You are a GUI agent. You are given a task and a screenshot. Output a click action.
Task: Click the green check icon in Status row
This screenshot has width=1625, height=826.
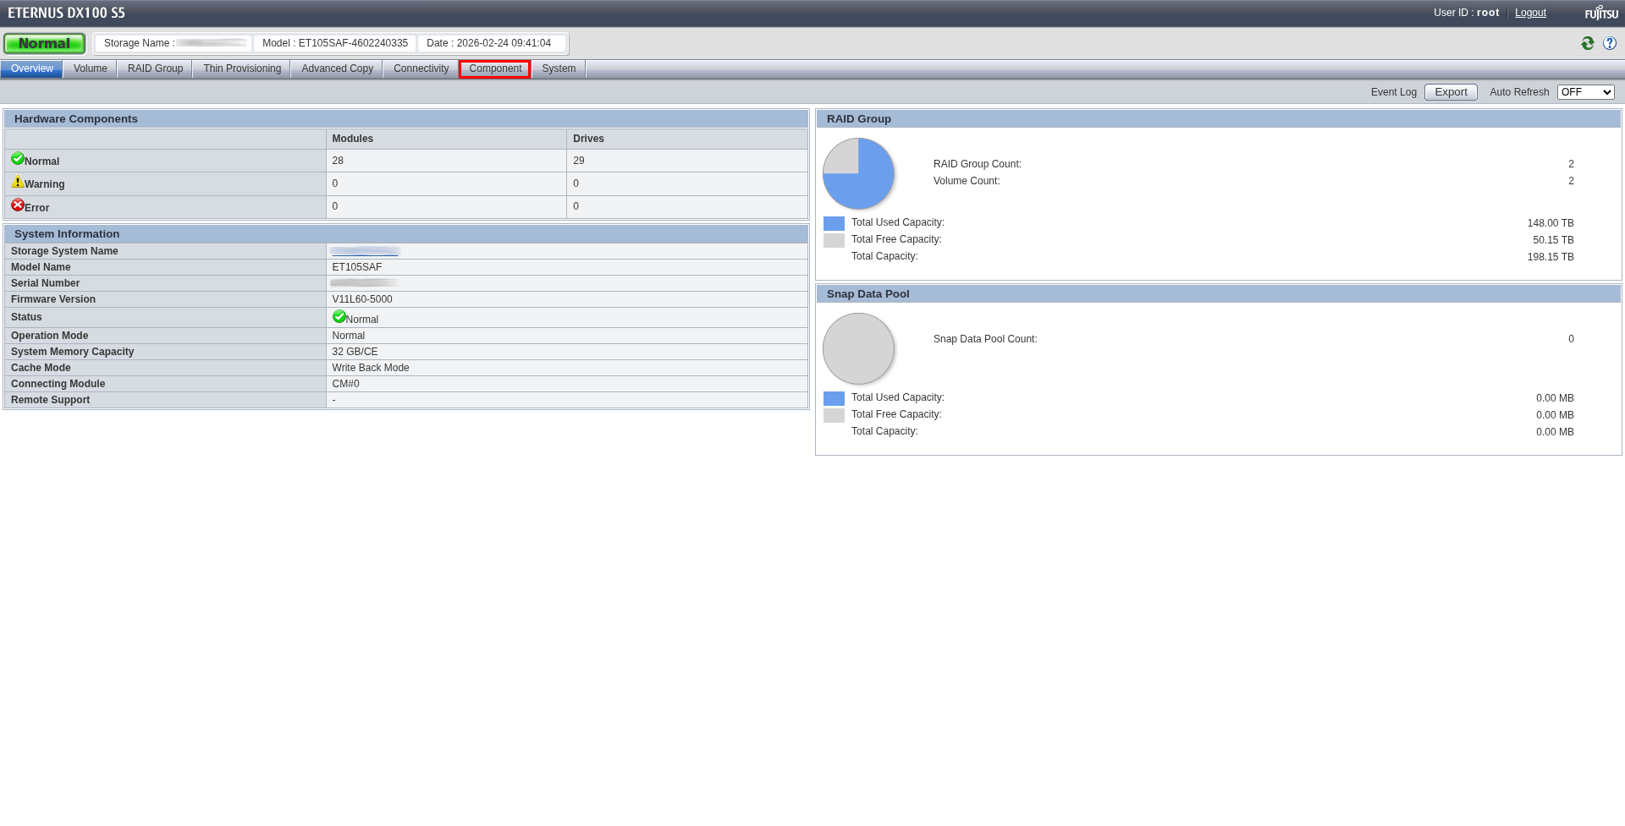coord(339,317)
